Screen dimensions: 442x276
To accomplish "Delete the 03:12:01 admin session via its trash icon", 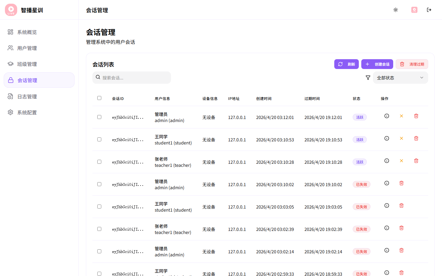I will click(x=416, y=116).
